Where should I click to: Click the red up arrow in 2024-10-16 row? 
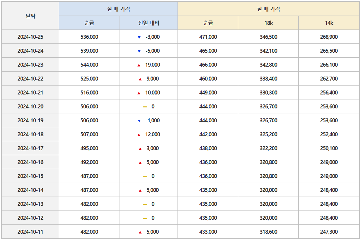click(x=140, y=162)
